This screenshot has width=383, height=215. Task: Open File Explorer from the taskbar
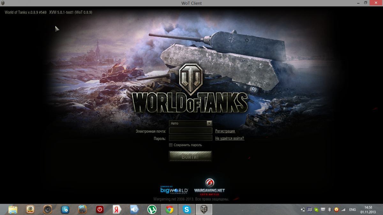click(x=13, y=209)
